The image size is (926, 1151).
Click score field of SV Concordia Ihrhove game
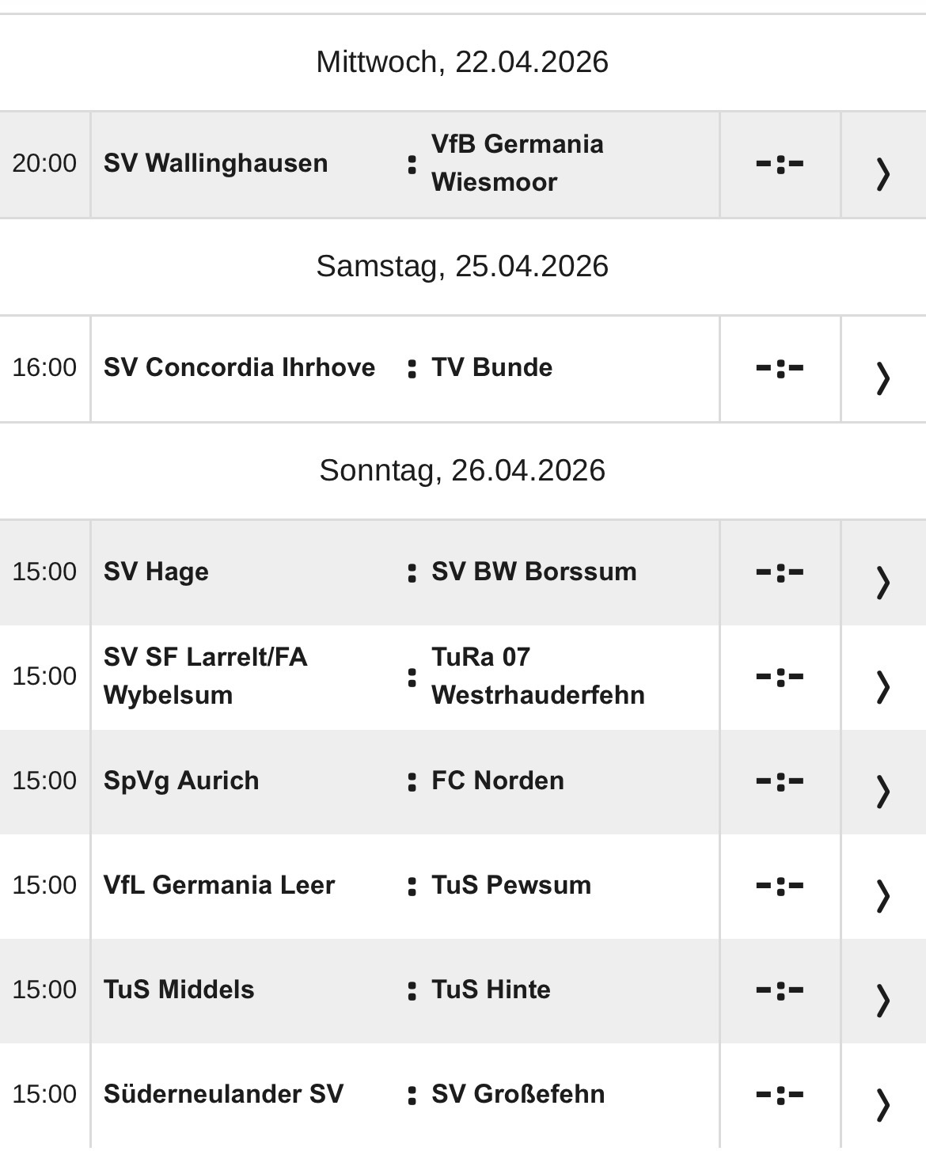click(x=780, y=367)
